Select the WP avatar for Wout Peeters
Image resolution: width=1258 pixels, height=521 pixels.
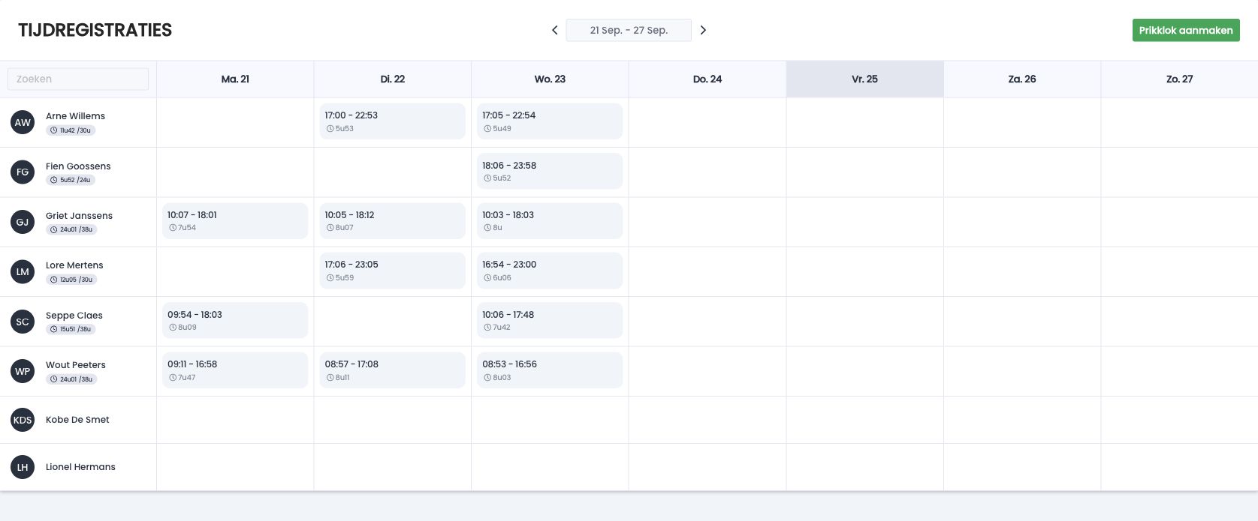point(23,371)
